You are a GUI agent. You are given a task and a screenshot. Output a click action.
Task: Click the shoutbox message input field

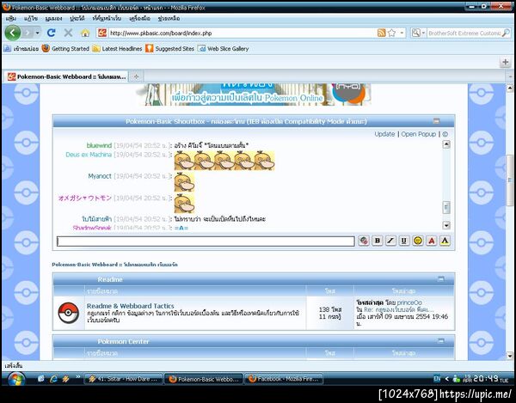pos(206,241)
